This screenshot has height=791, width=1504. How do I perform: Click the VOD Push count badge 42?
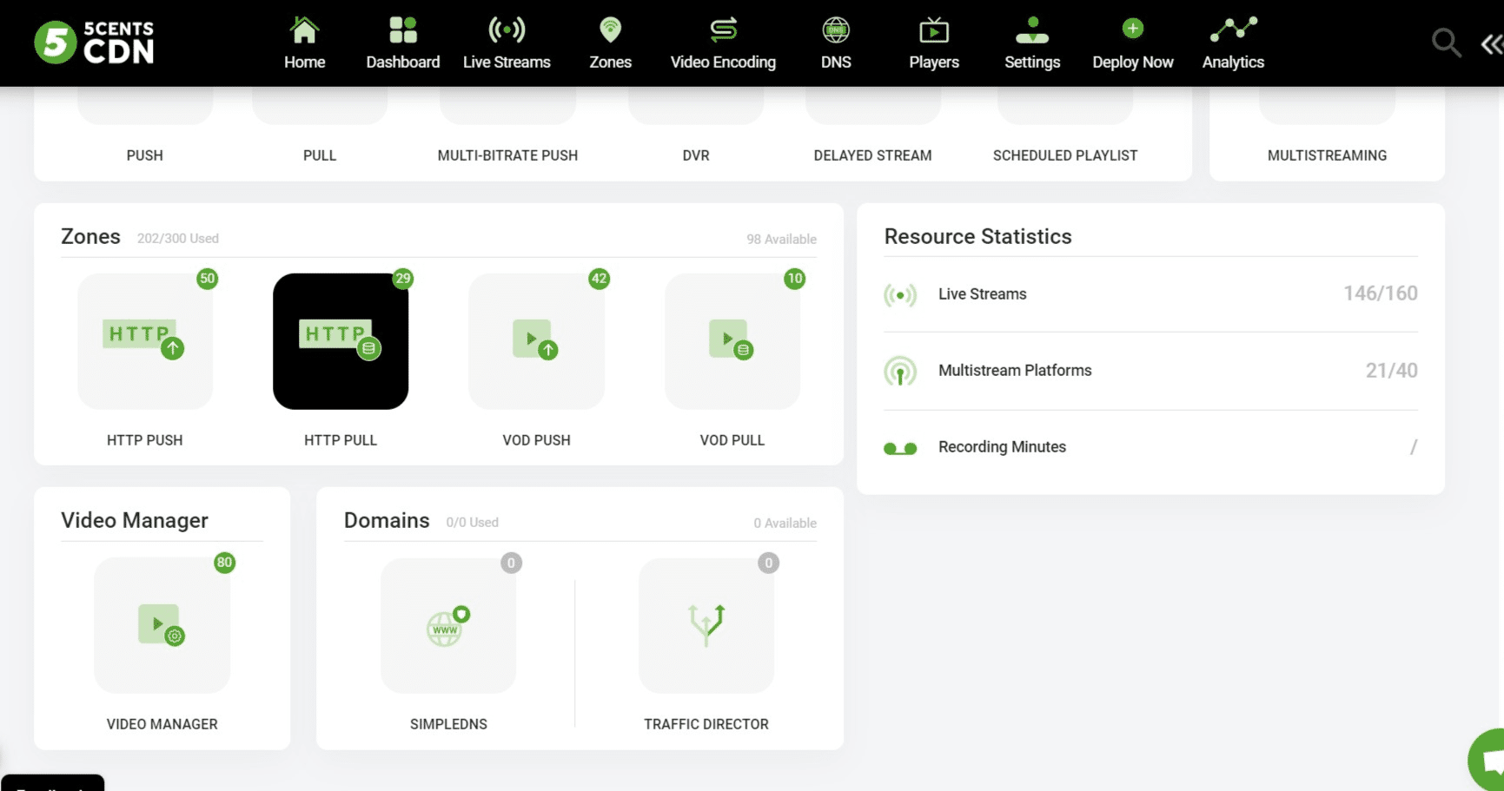599,279
